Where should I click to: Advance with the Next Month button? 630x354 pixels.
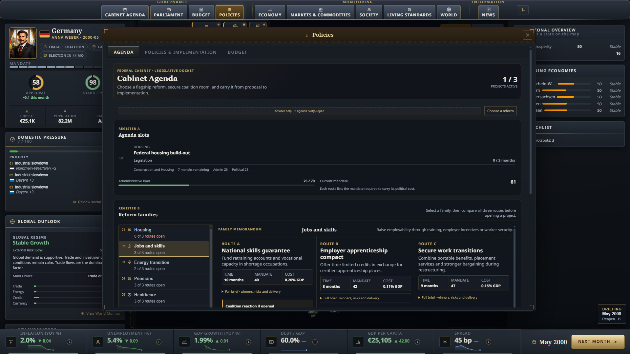[598, 342]
